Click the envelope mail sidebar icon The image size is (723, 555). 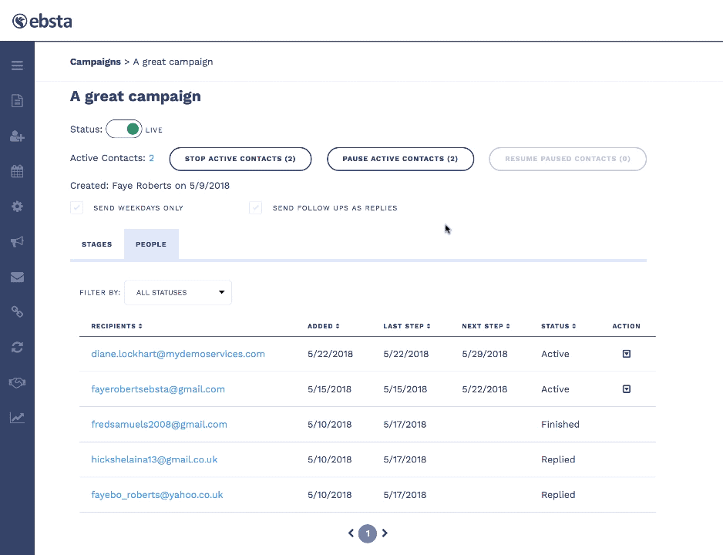pos(17,277)
